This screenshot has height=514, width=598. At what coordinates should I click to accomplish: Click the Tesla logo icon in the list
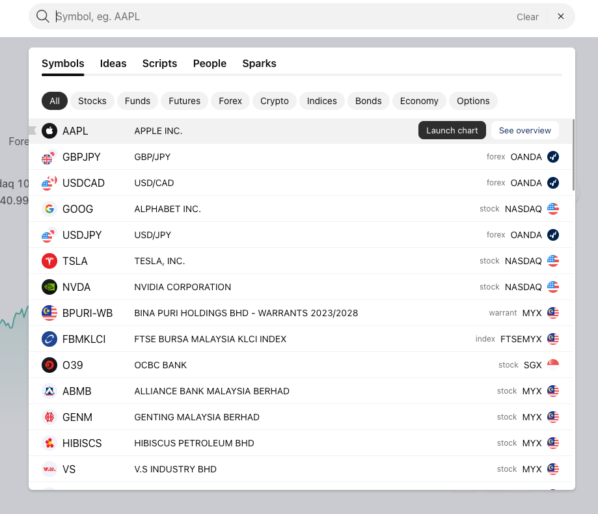[x=49, y=261]
